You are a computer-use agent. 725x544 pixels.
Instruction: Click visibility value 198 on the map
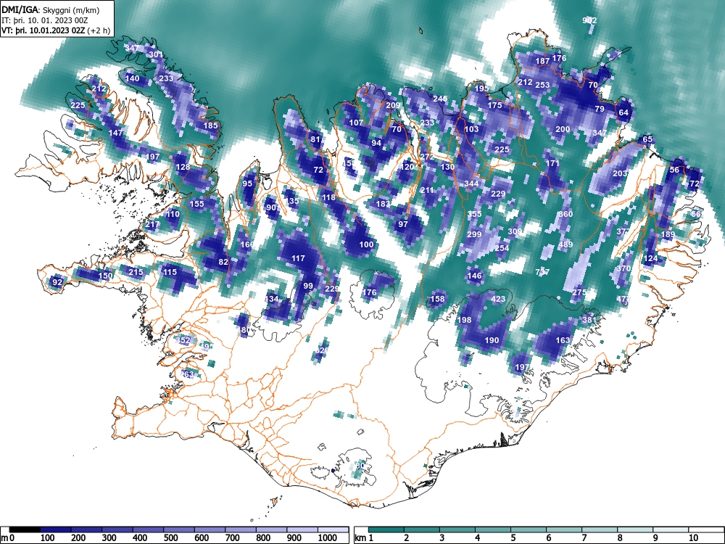point(464,320)
